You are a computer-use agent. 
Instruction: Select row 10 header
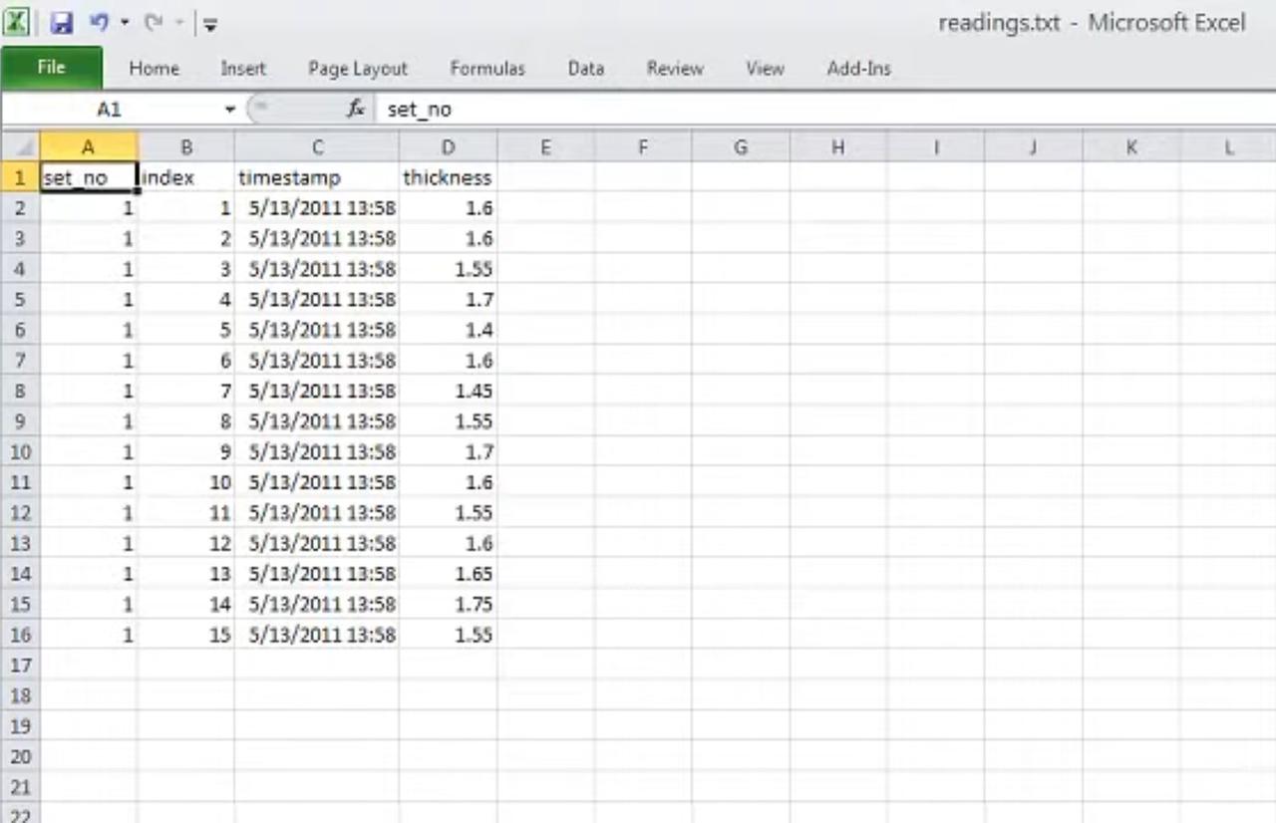pos(20,451)
